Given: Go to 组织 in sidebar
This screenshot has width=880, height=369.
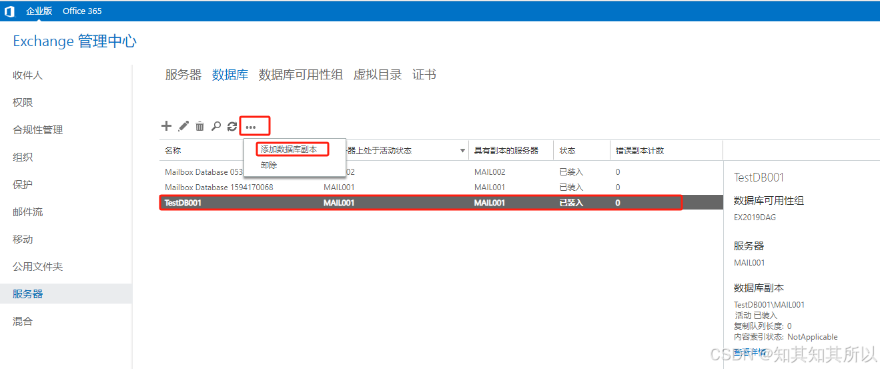Looking at the screenshot, I should pyautogui.click(x=23, y=157).
